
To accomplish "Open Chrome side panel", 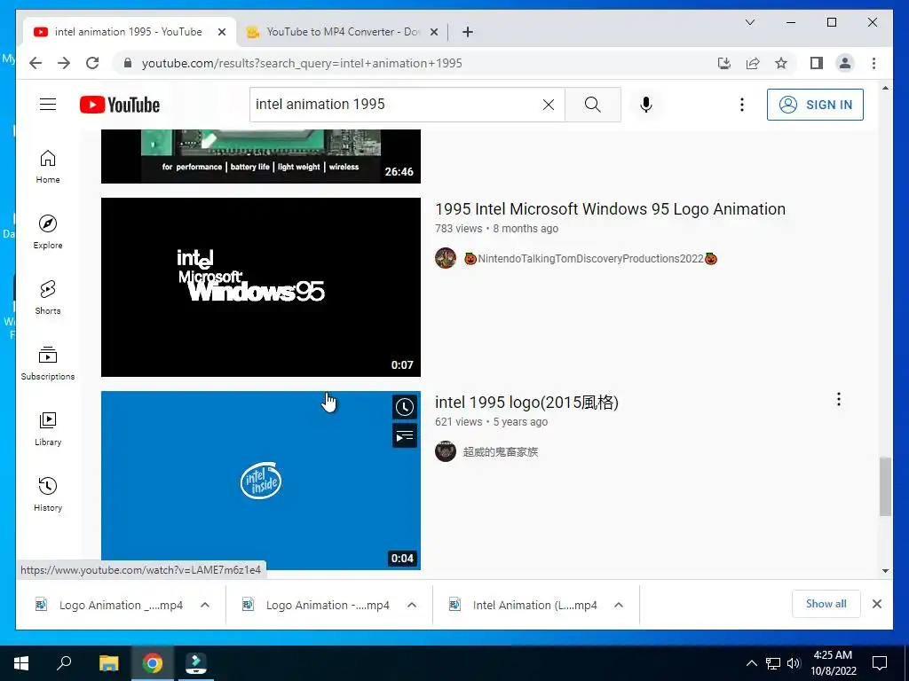I will 817,63.
